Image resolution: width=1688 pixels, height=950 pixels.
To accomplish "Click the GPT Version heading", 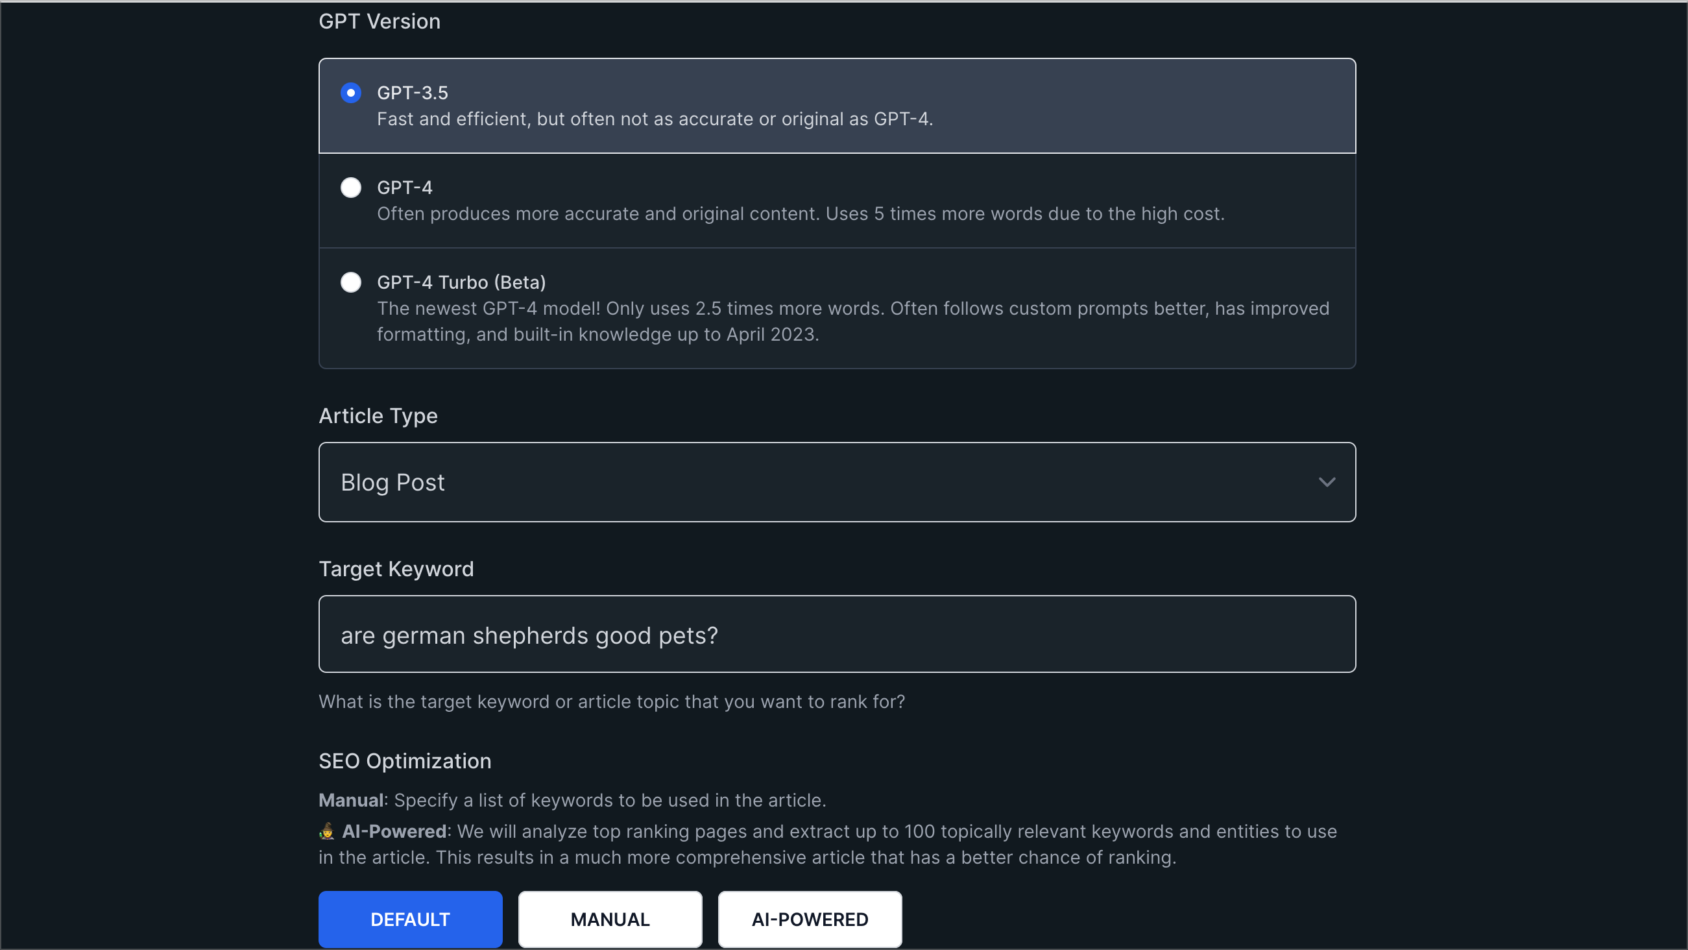I will (x=380, y=21).
